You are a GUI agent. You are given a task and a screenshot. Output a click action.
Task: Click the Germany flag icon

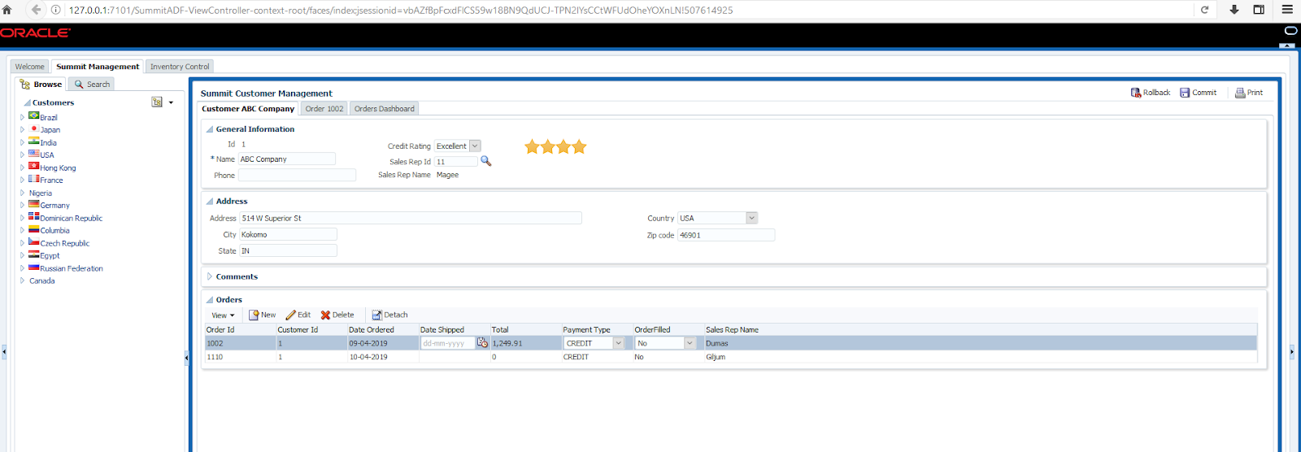(x=34, y=204)
